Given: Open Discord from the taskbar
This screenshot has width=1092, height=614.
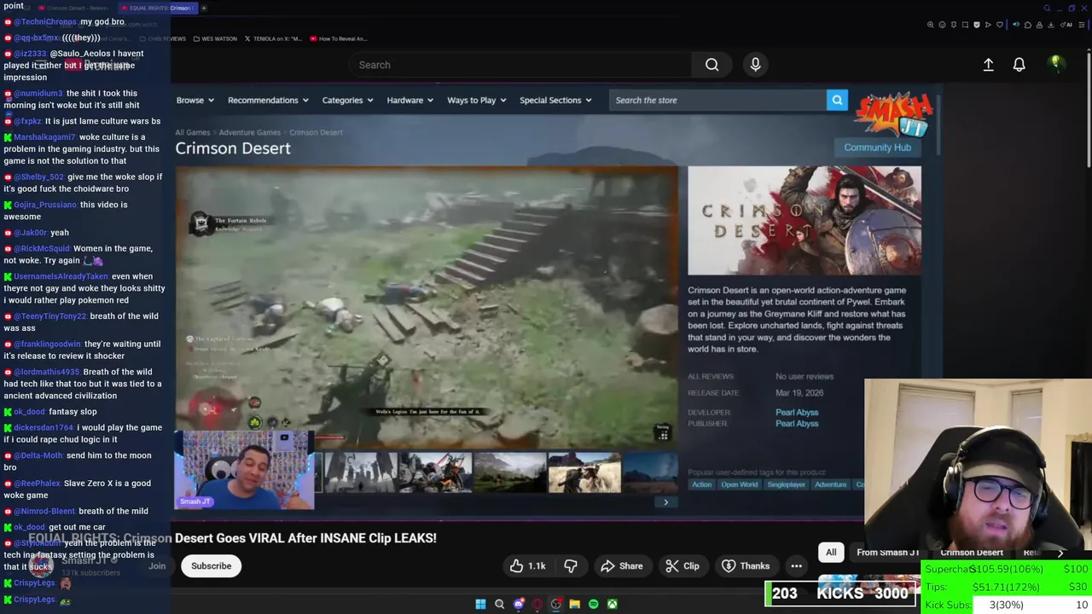Looking at the screenshot, I should coord(518,604).
